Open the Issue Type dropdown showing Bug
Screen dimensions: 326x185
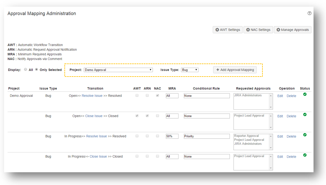pyautogui.click(x=190, y=70)
